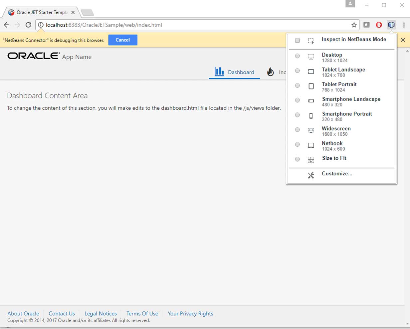
Task: Click the Smartphone Landscape device icon
Action: pos(311,101)
